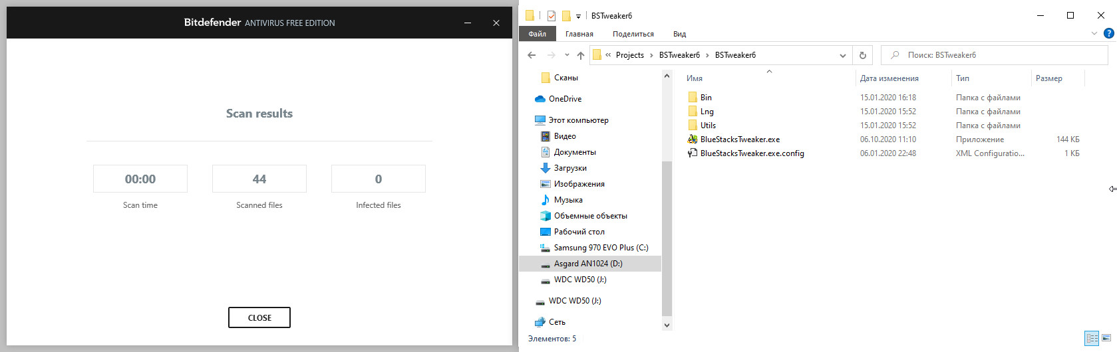Select the Bin folder
1117x352 pixels.
click(706, 98)
